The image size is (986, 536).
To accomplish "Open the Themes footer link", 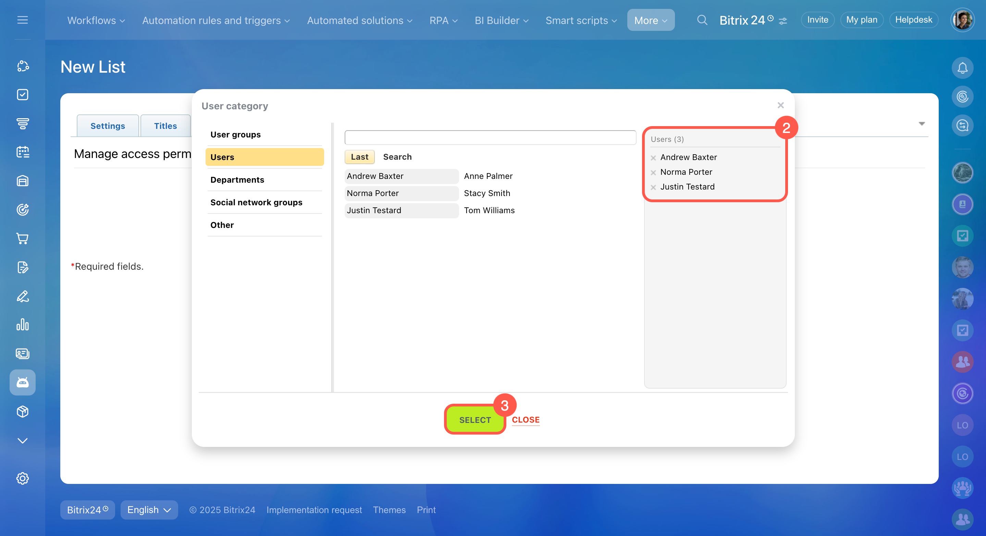I will pyautogui.click(x=389, y=510).
